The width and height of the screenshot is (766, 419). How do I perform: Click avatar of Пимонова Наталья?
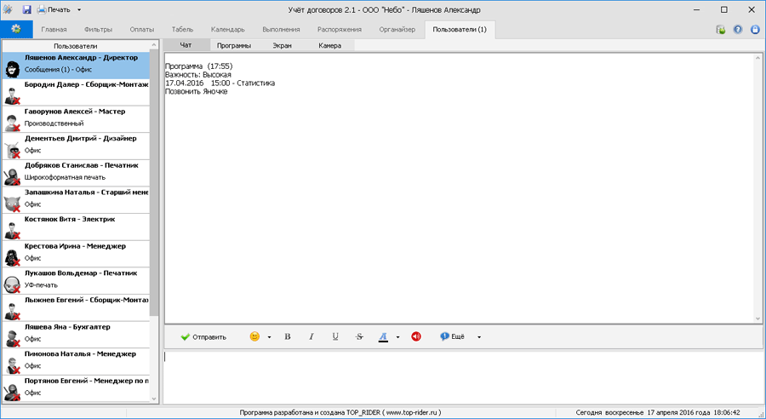click(12, 364)
